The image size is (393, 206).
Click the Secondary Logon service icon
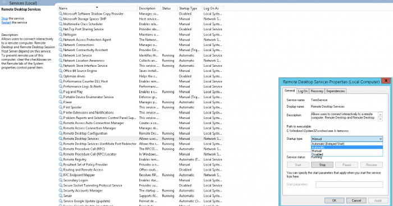tap(61, 180)
